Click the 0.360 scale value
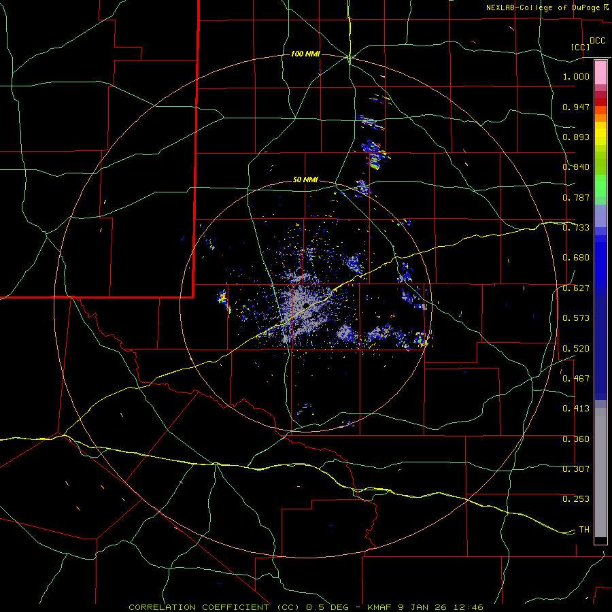Screen dimensions: 612x612 point(576,439)
